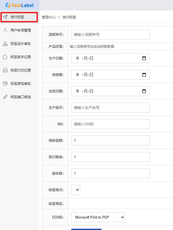Click the FastLabel logo icon

click(8, 5)
